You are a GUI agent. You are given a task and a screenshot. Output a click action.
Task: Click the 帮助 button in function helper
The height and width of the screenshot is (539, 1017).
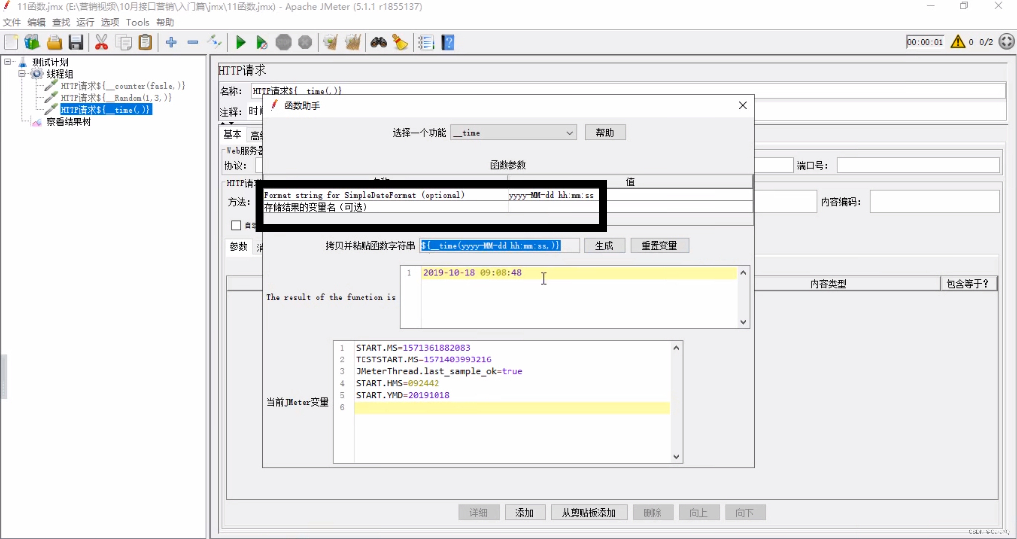pyautogui.click(x=605, y=133)
